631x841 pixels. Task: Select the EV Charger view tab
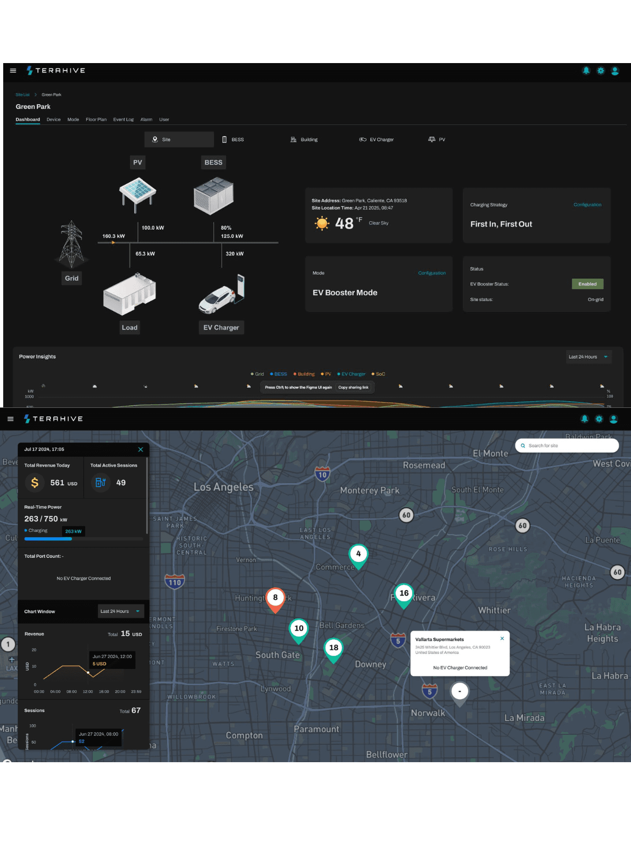tap(376, 139)
